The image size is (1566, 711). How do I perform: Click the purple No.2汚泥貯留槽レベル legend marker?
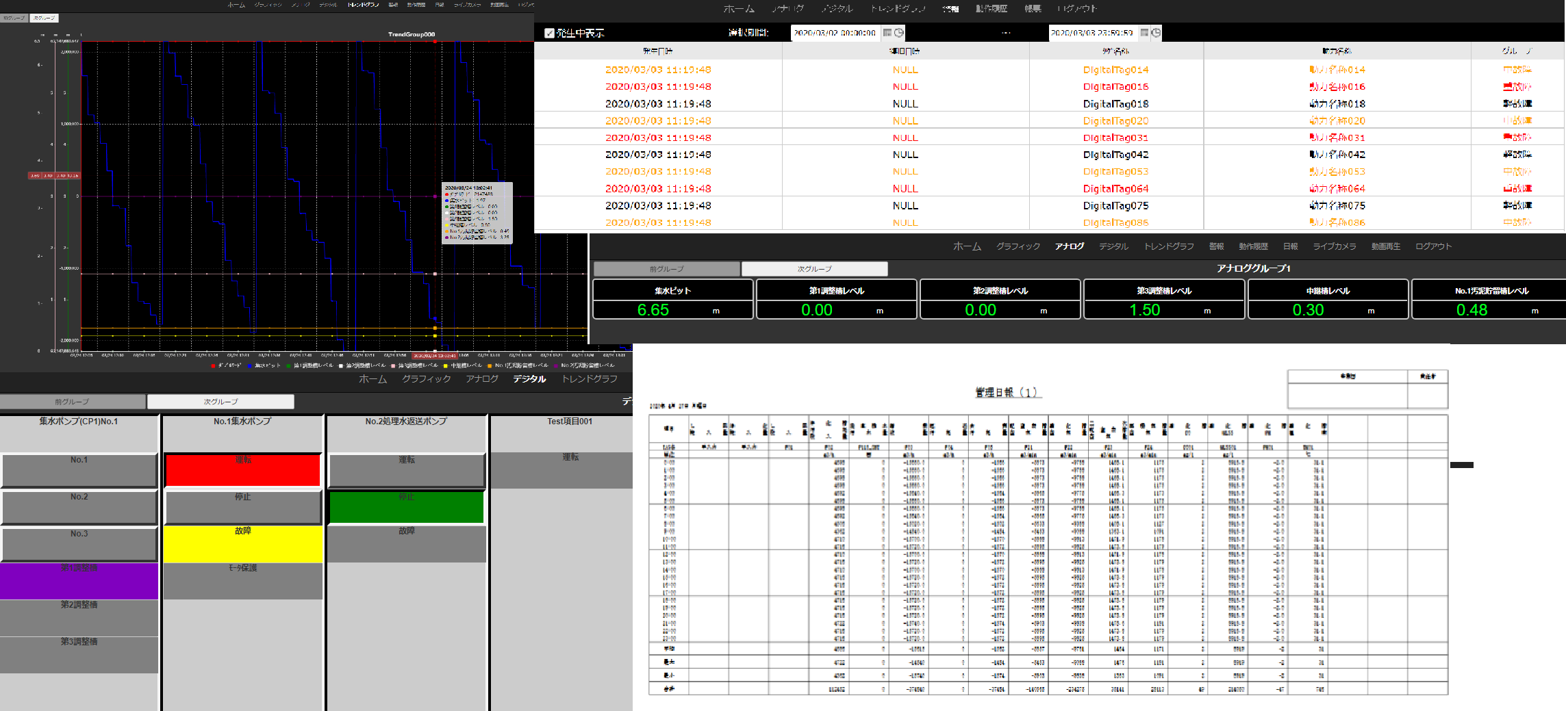(x=555, y=365)
